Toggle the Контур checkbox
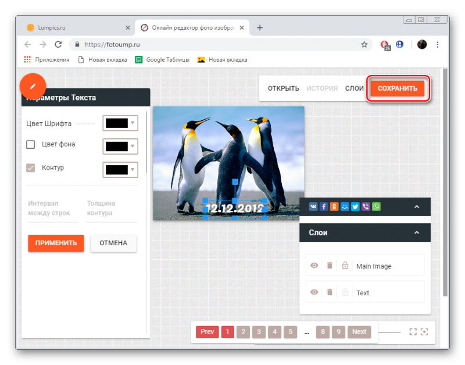465x365 pixels. tap(31, 168)
